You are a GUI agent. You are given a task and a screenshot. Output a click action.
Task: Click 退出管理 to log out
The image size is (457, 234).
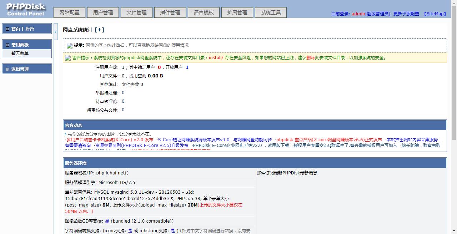click(x=20, y=69)
